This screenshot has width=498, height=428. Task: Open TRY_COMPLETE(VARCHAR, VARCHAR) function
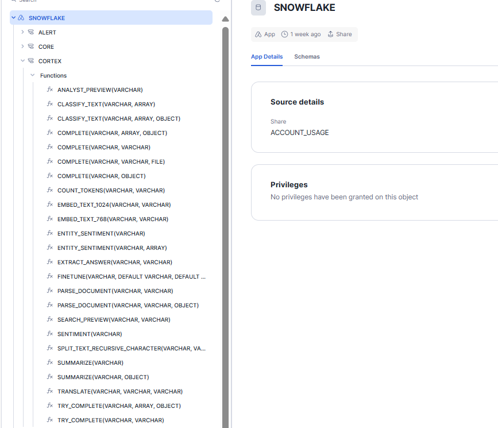click(x=110, y=420)
